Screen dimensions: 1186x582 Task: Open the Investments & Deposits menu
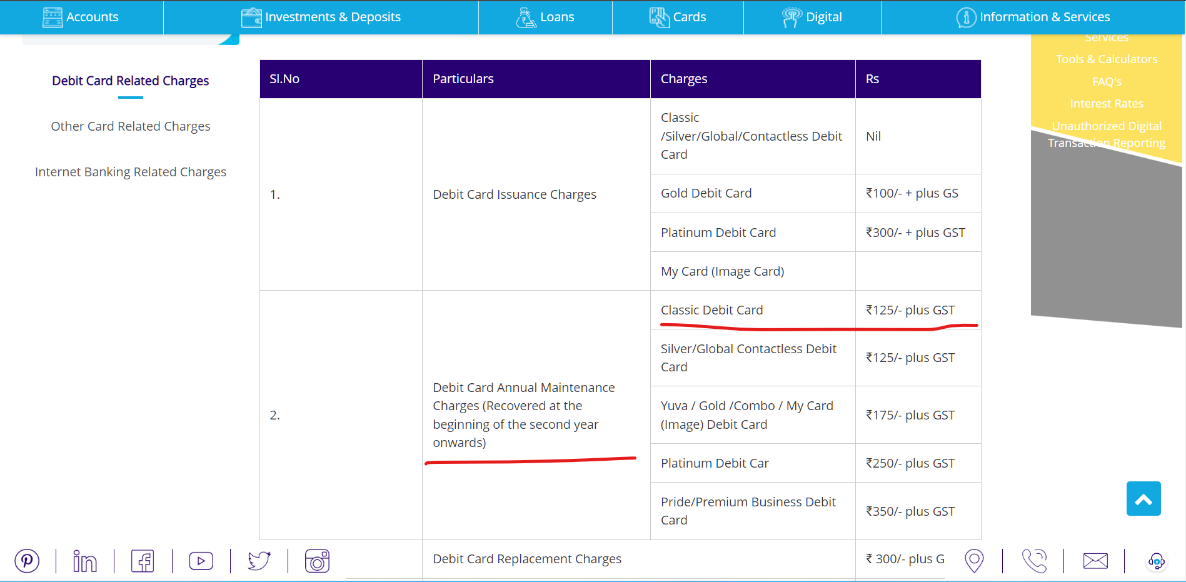pos(321,17)
